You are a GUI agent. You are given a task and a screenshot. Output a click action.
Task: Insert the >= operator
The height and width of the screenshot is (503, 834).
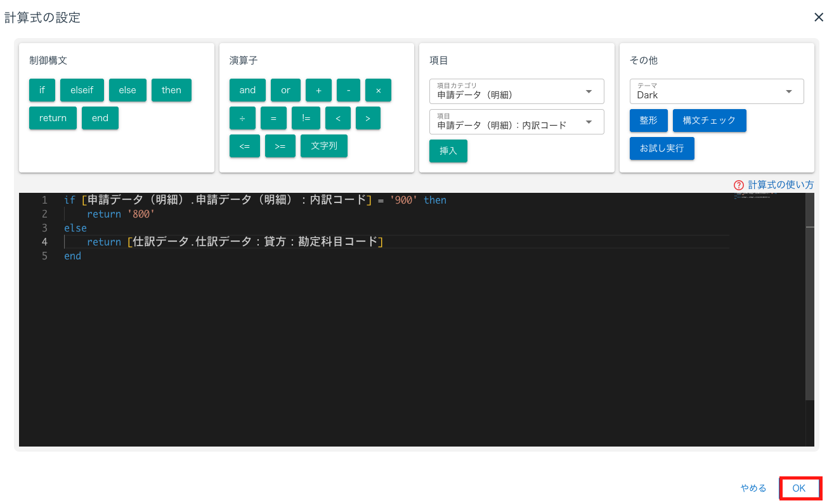point(280,146)
